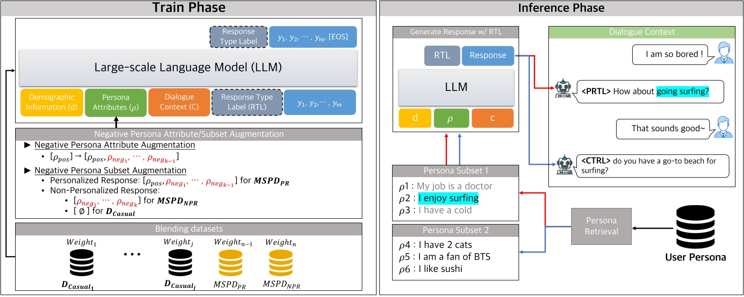Image resolution: width=744 pixels, height=297 pixels.
Task: Click the black D Casual 1 database icon
Action: [x=81, y=262]
